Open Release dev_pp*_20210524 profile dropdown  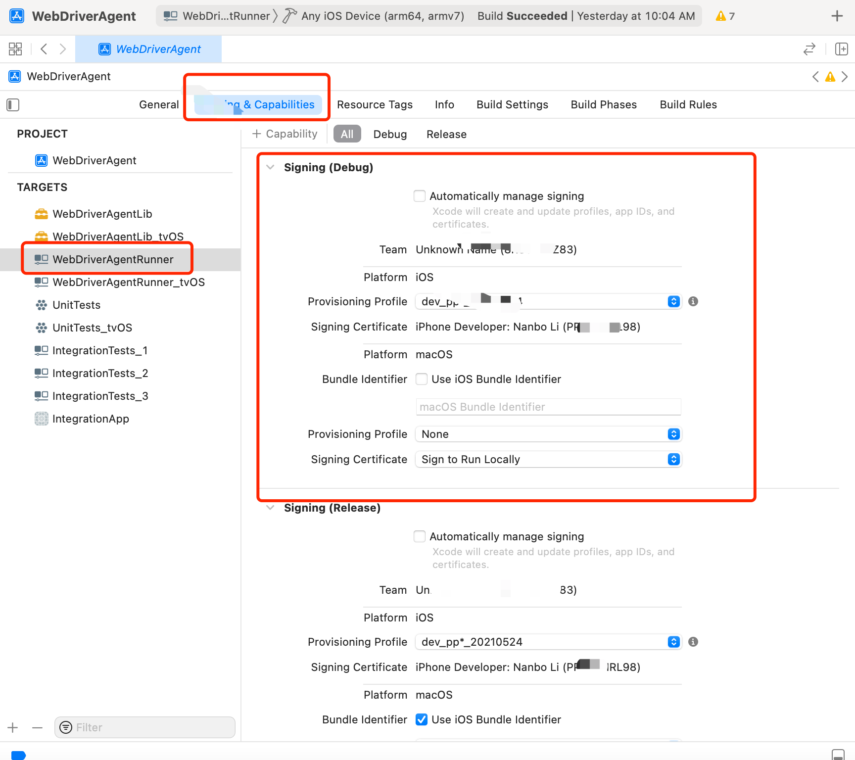tap(548, 642)
